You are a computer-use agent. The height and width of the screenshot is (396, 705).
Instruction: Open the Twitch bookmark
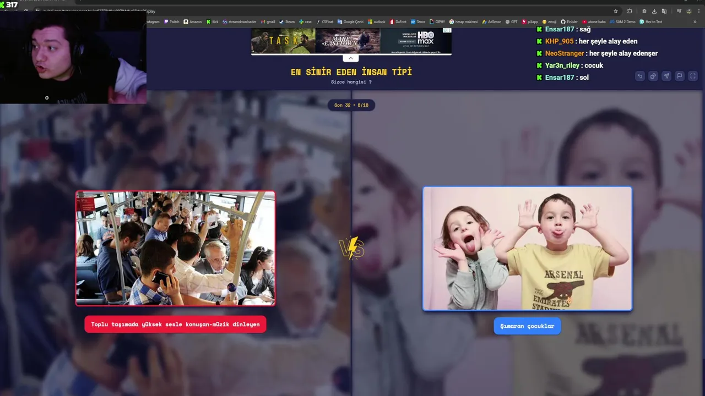point(172,22)
